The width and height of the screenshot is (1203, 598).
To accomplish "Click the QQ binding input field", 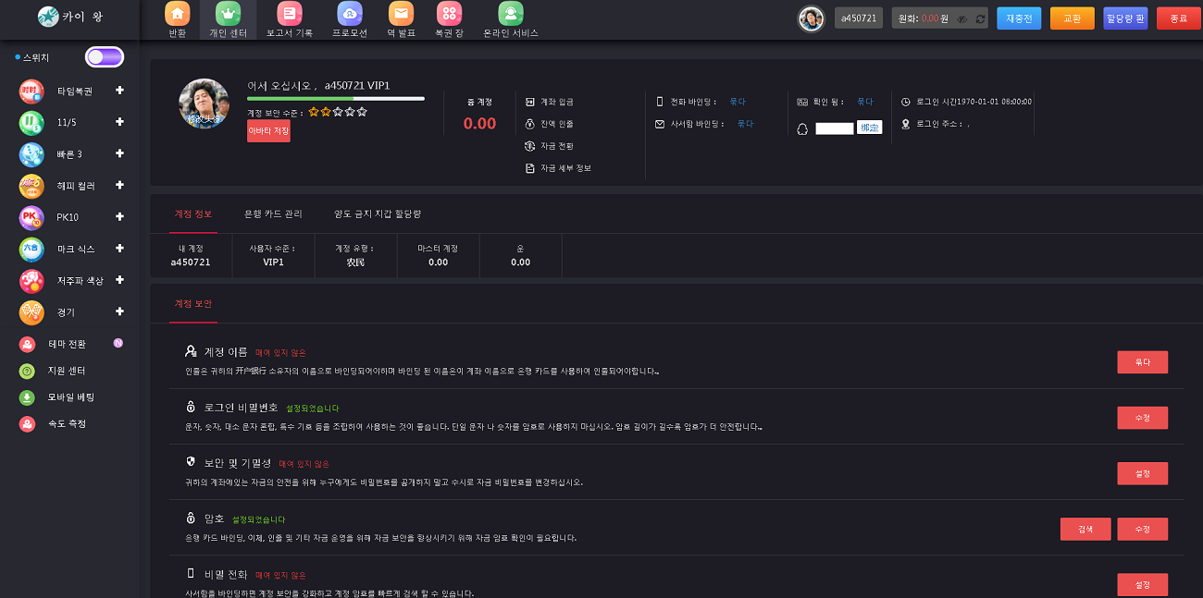I will coord(834,128).
